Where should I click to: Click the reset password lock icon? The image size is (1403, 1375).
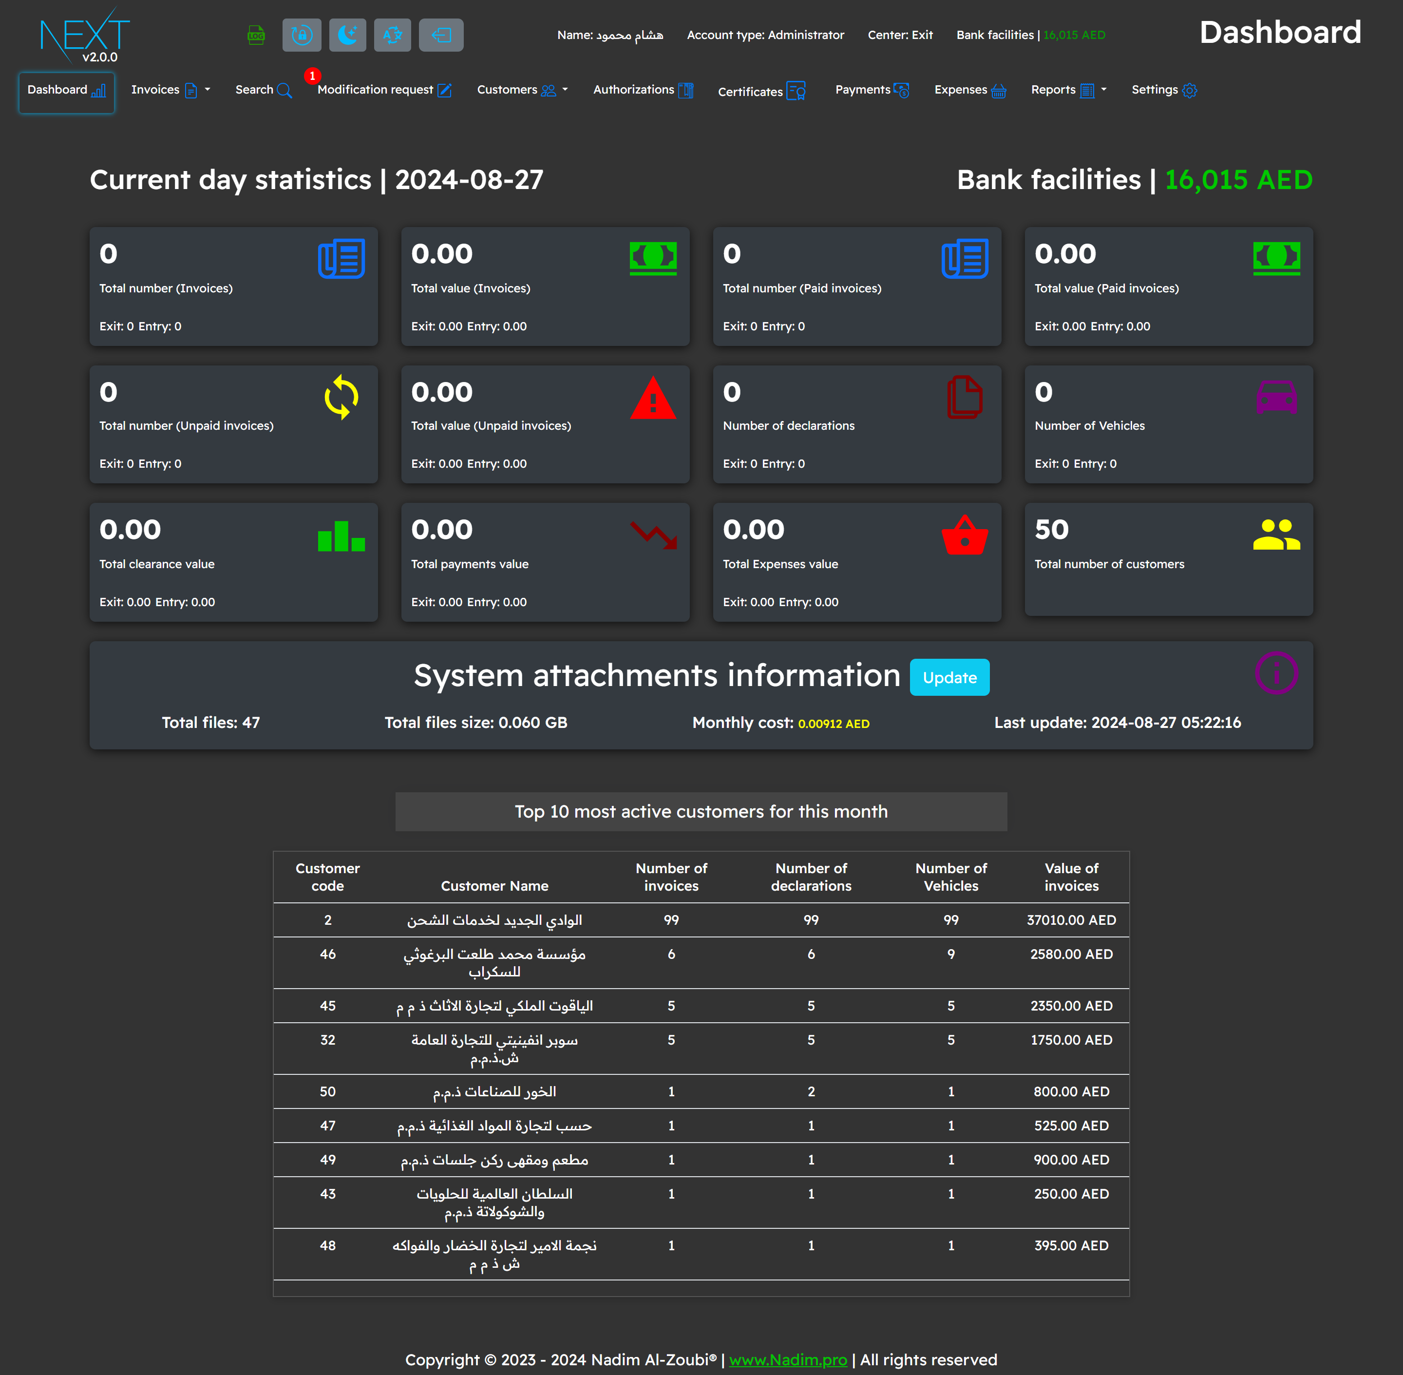pos(302,35)
